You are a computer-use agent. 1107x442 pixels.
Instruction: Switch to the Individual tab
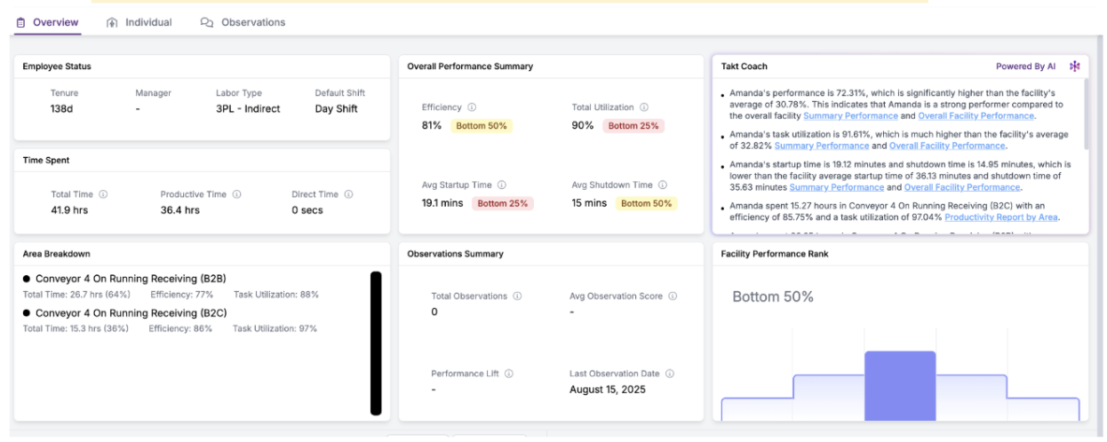[139, 22]
